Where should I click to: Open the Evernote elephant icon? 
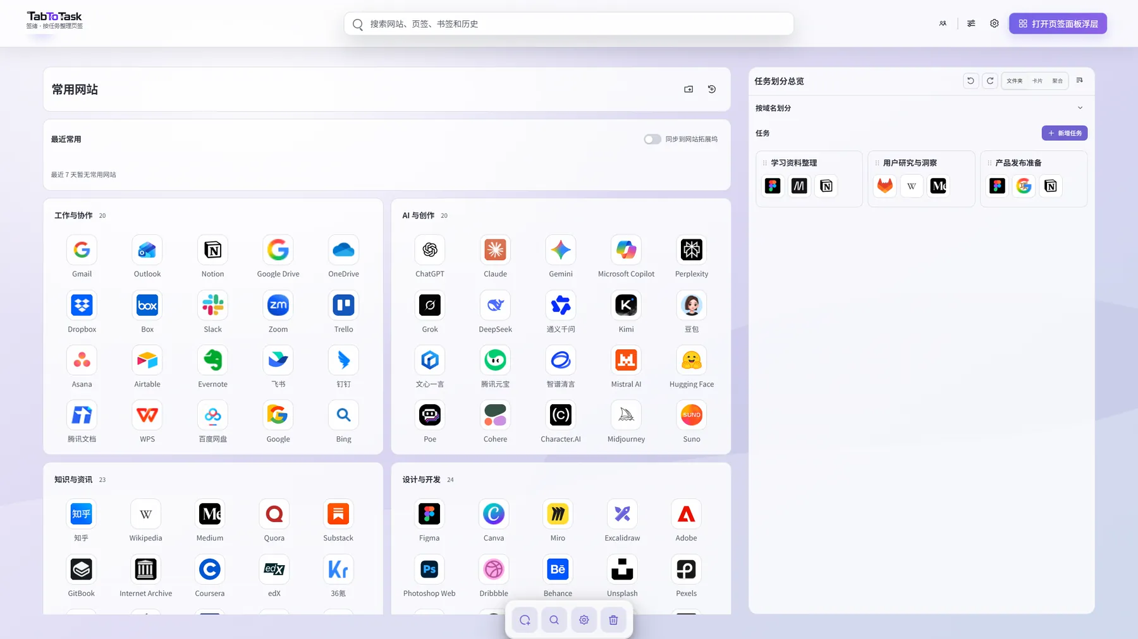coord(213,361)
